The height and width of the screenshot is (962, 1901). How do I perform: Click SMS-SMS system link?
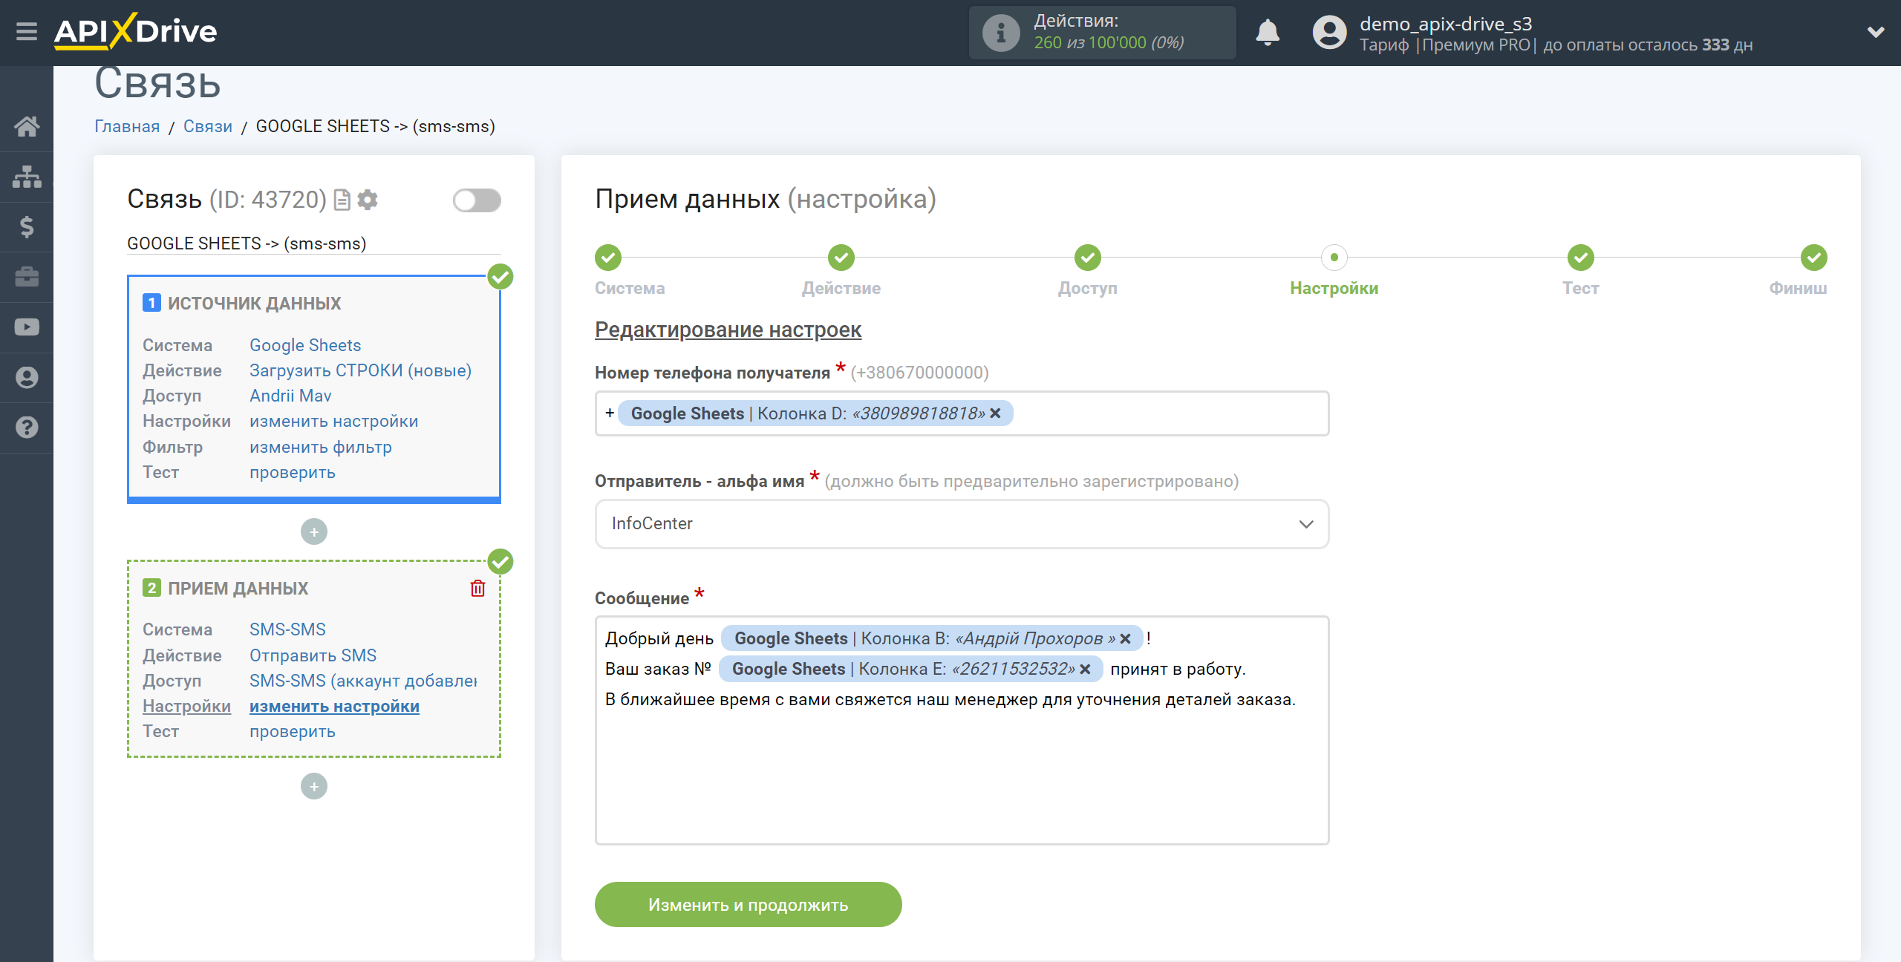point(287,629)
